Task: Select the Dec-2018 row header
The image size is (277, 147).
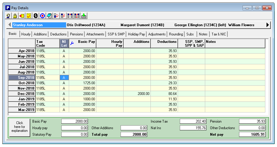Action: [x=22, y=93]
